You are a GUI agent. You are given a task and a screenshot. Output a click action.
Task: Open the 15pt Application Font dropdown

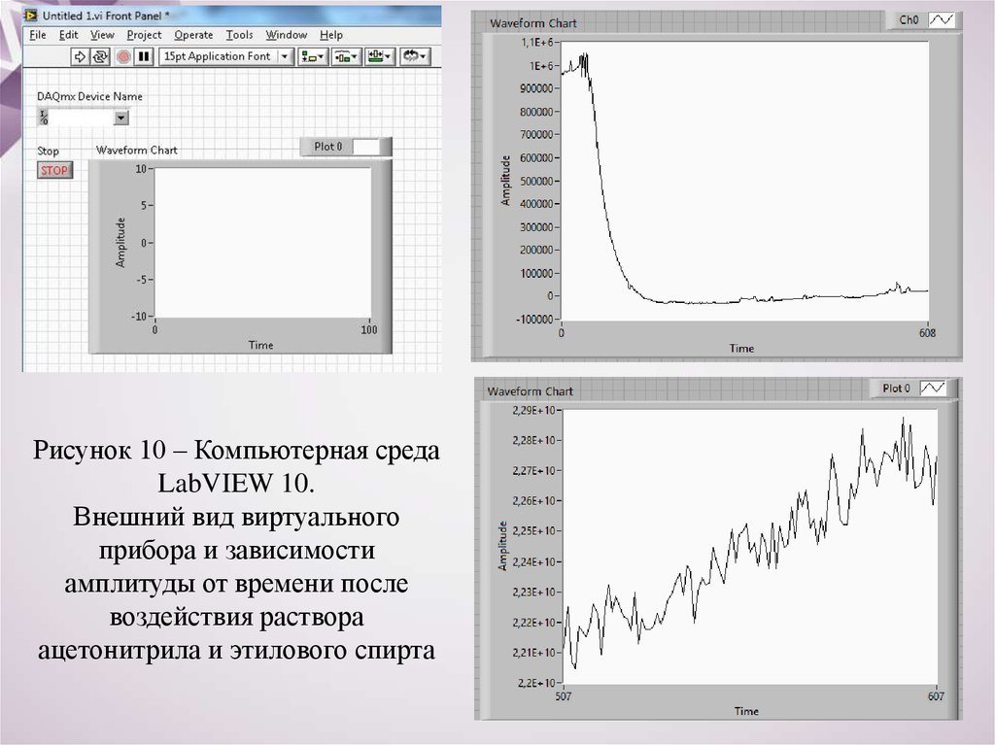point(225,56)
